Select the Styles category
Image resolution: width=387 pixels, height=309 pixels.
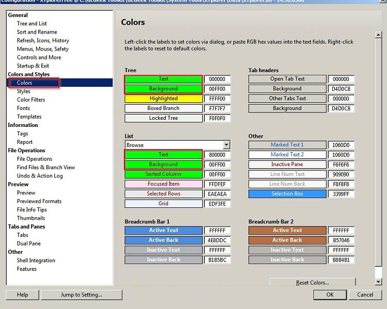(x=24, y=91)
